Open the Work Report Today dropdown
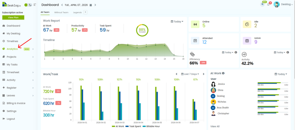 (177, 22)
